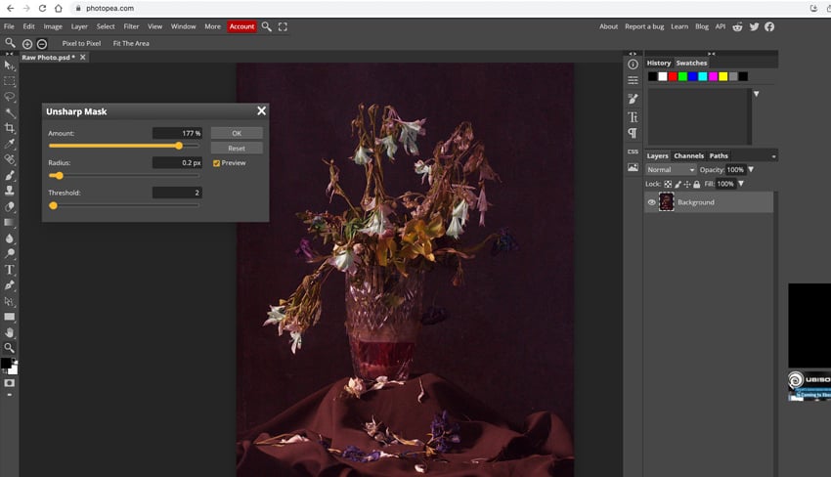
Task: Open the Normal blend mode dropdown
Action: 670,170
